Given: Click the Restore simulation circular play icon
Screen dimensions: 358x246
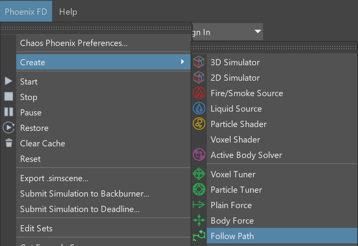Looking at the screenshot, I should click(8, 127).
